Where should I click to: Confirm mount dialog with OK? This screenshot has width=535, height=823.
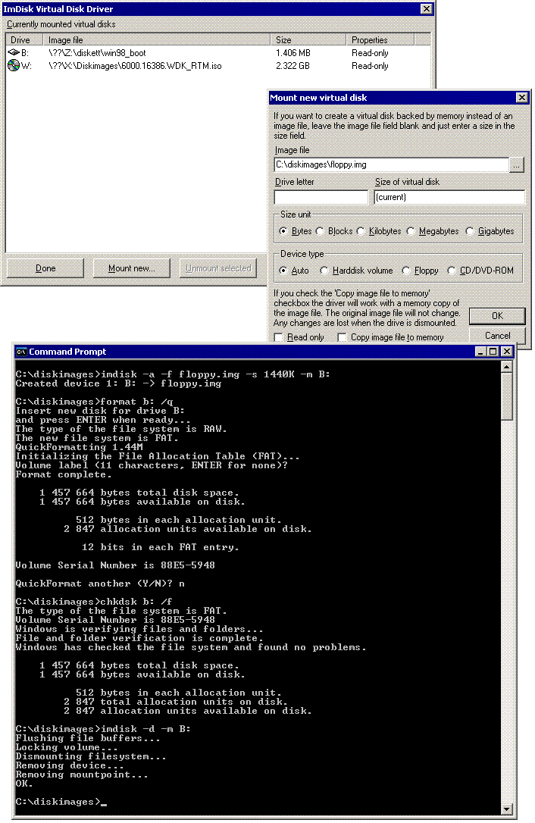[497, 315]
